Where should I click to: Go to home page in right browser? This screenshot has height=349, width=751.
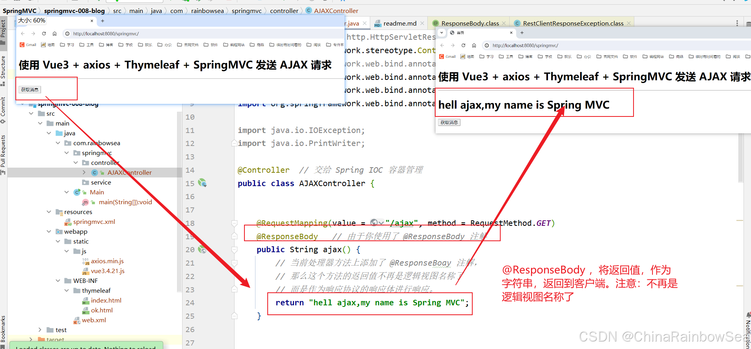474,45
